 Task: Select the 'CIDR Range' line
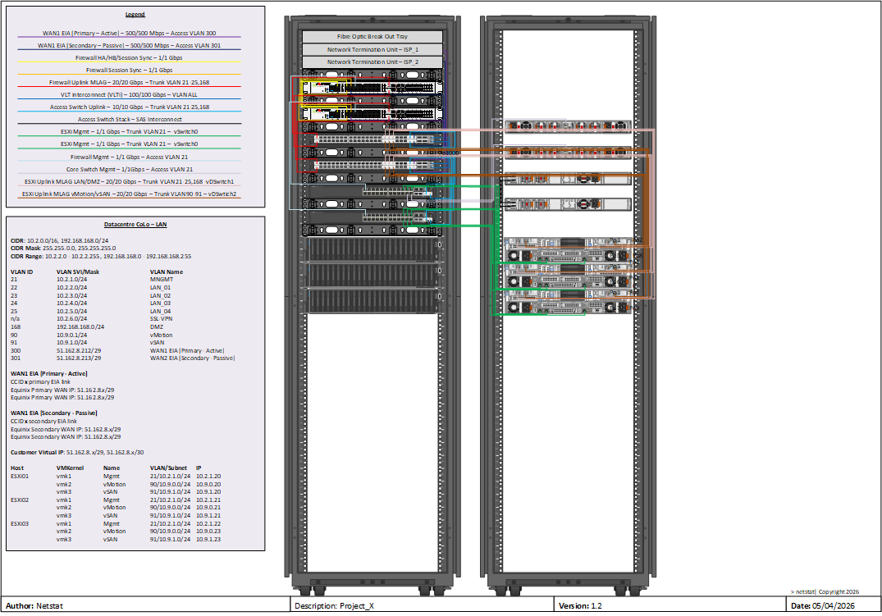tap(101, 257)
